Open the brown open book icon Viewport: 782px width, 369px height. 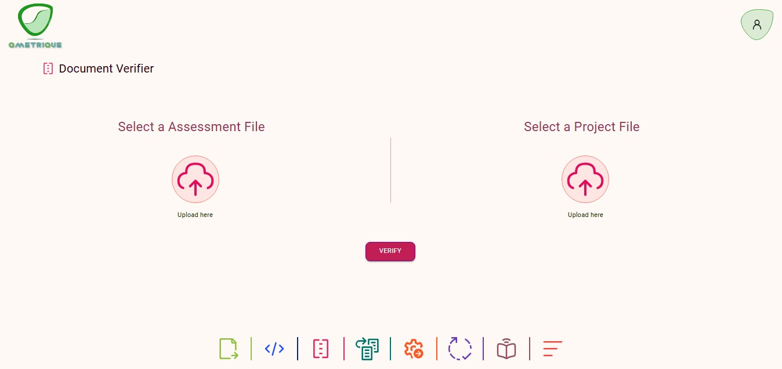click(506, 349)
